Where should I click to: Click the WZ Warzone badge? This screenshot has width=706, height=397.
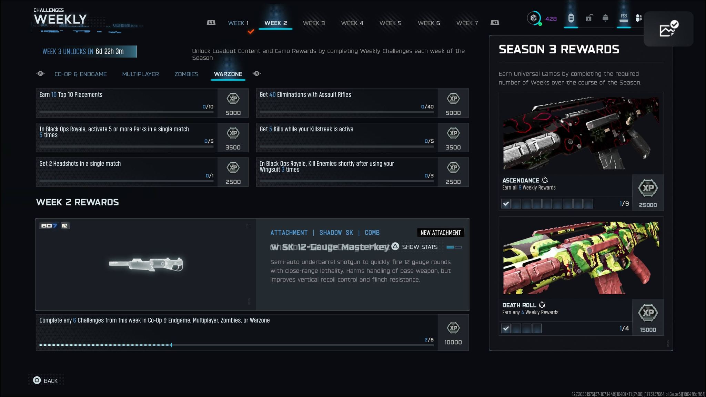coord(65,226)
